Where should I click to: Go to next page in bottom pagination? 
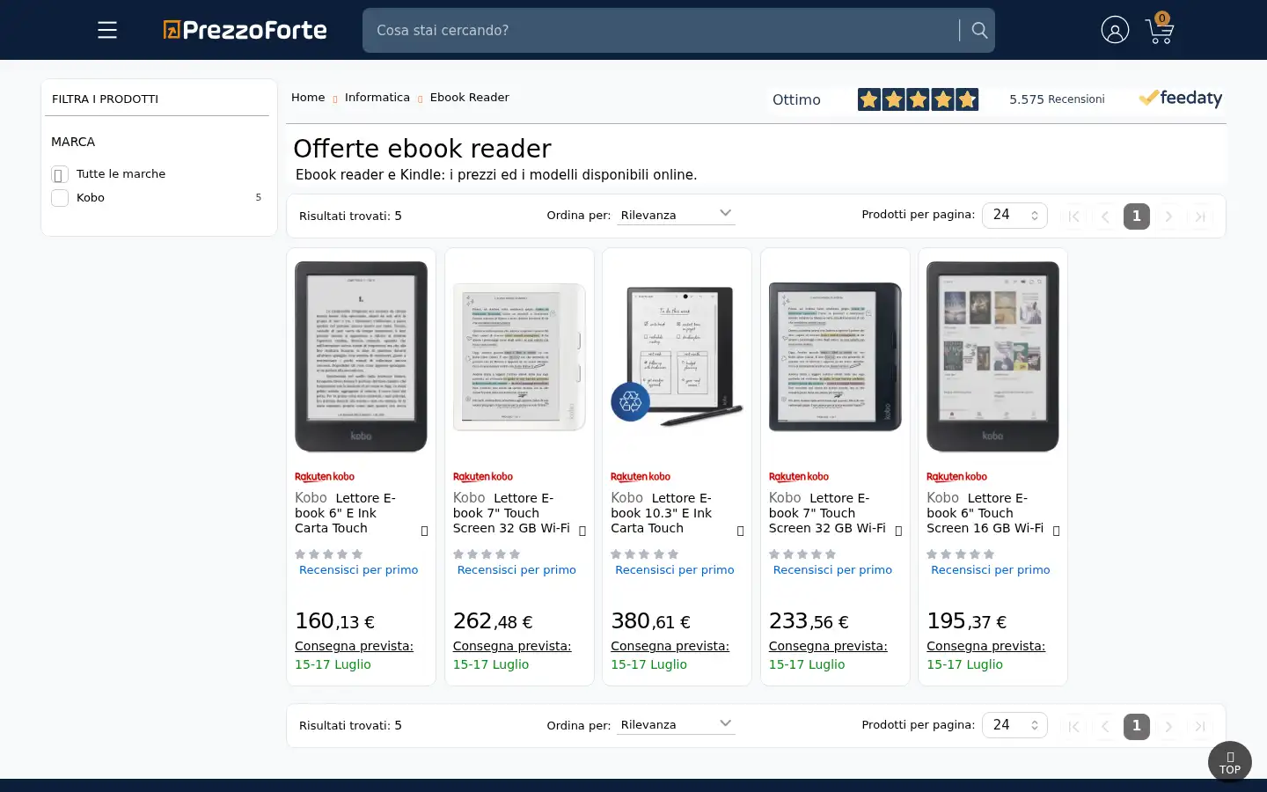(1168, 727)
